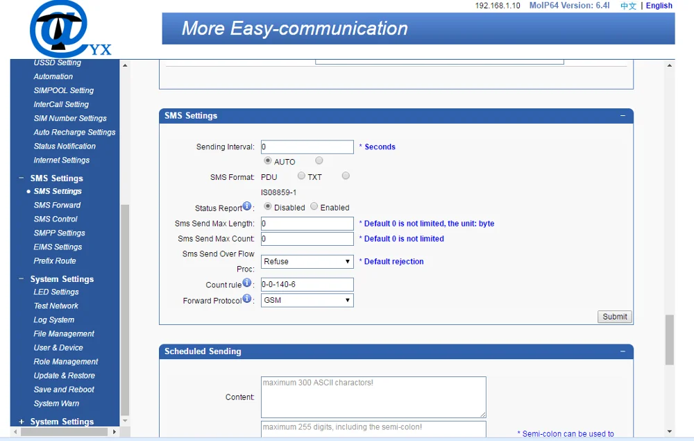694x441 pixels.
Task: Switch language to 中文
Action: tap(628, 6)
